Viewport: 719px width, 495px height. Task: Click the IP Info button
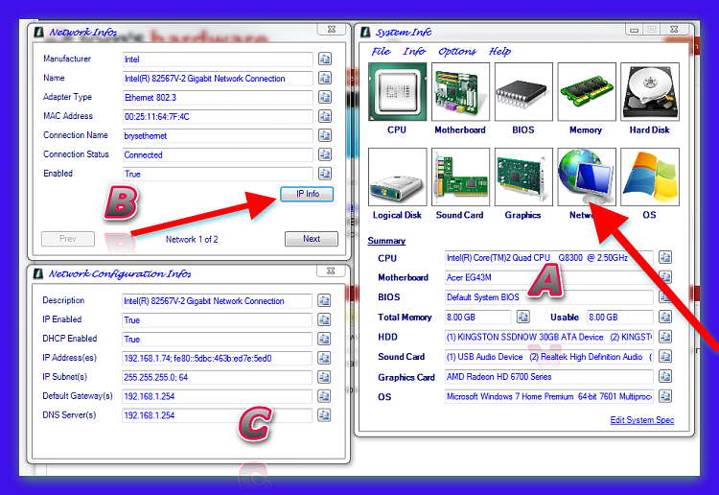[x=307, y=194]
